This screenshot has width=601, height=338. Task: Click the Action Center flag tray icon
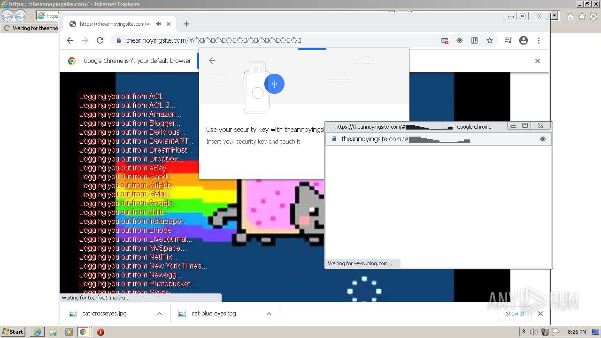pyautogui.click(x=556, y=332)
